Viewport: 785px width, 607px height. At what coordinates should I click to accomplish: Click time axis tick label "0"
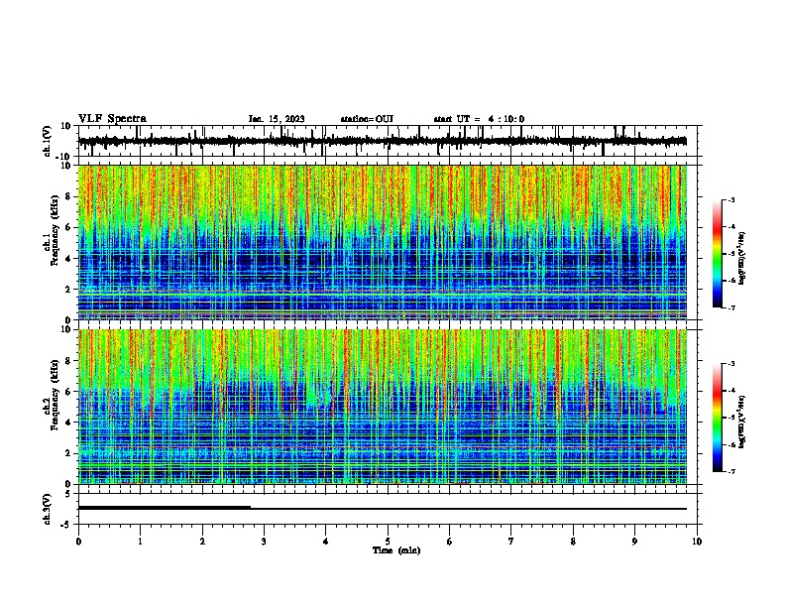(78, 542)
